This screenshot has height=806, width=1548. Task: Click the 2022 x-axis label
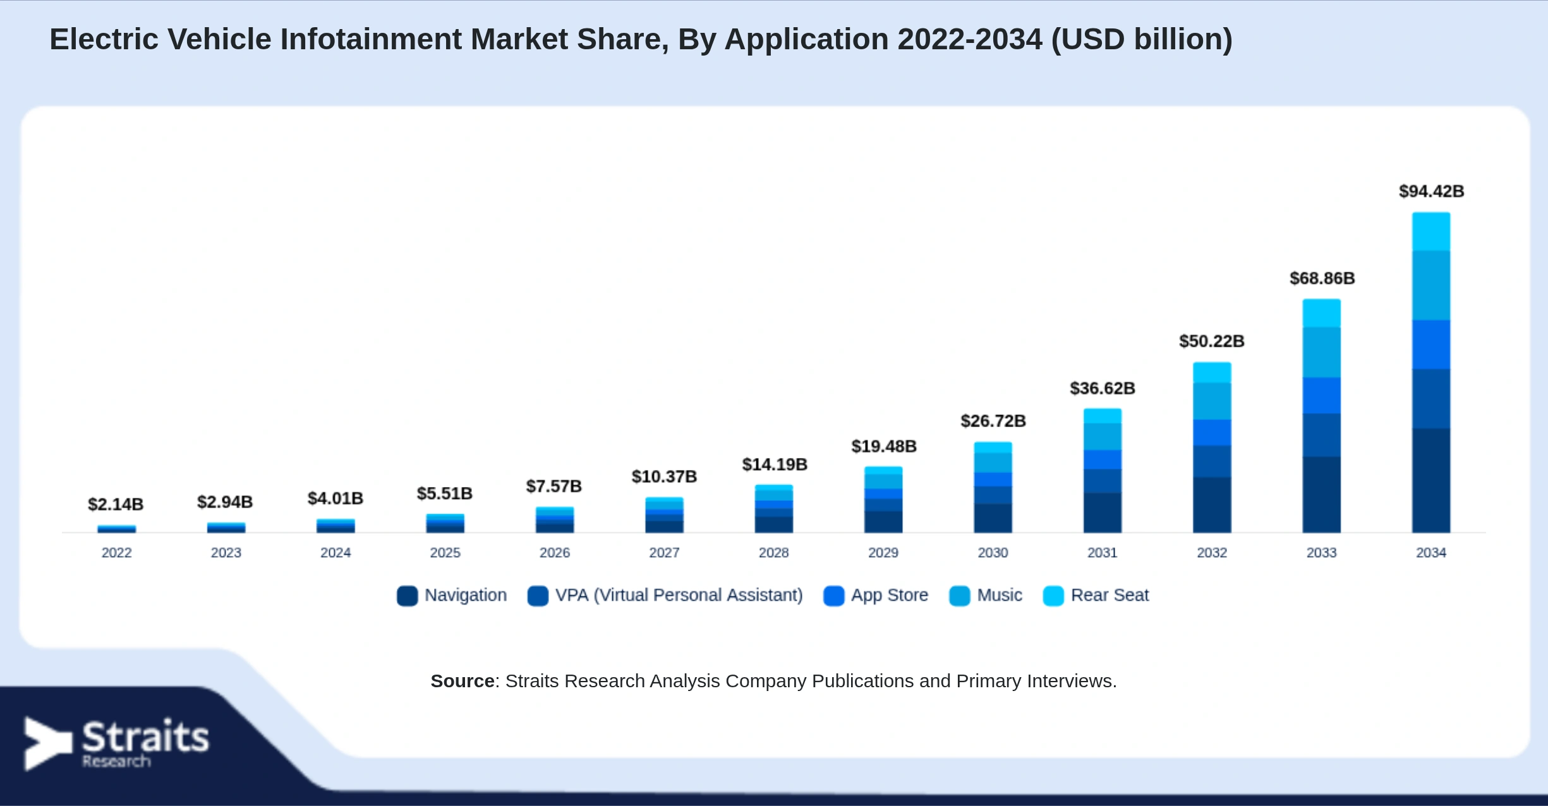click(x=117, y=553)
